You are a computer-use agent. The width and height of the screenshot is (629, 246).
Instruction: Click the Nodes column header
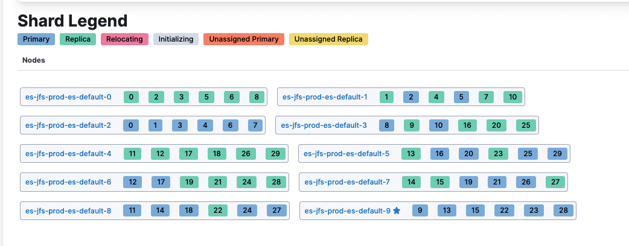34,60
